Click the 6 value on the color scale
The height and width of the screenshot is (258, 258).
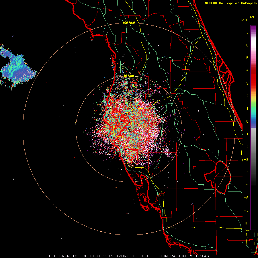pos(247,45)
